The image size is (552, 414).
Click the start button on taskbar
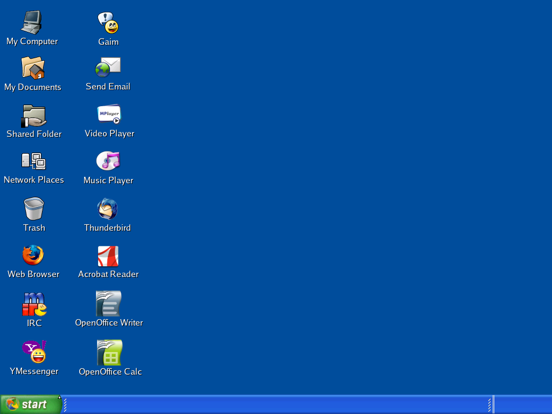click(31, 404)
